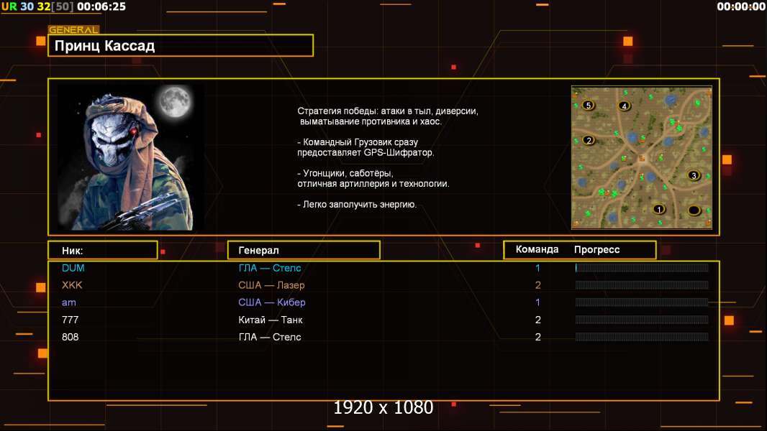The height and width of the screenshot is (431, 767).
Task: Click the "Ник:" column header
Action: [103, 251]
